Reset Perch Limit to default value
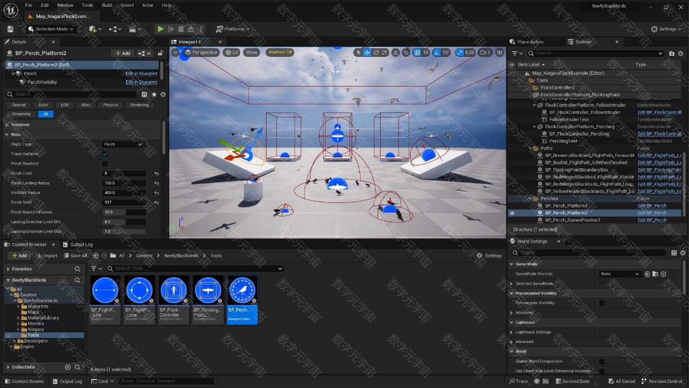The height and width of the screenshot is (388, 689). pos(156,174)
